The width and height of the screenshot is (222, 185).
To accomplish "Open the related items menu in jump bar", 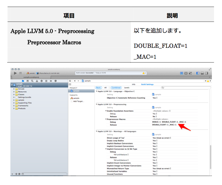I will coord(70,81).
